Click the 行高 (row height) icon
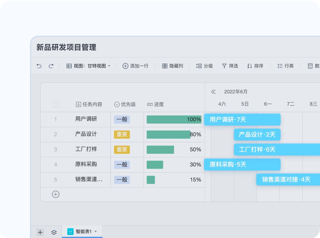This screenshot has height=238, width=320. point(280,66)
